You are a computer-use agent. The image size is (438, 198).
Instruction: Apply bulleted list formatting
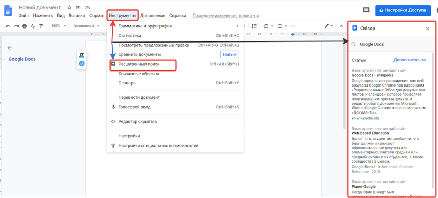point(279,26)
